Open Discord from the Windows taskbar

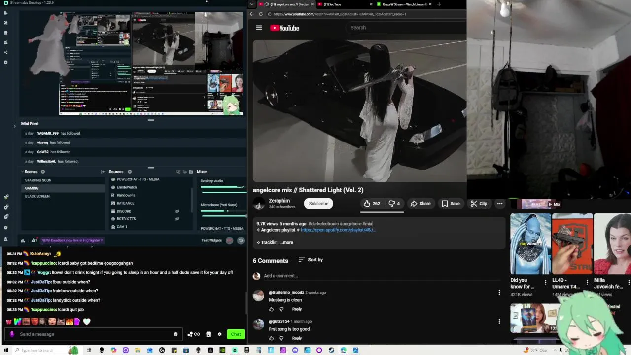[295, 350]
